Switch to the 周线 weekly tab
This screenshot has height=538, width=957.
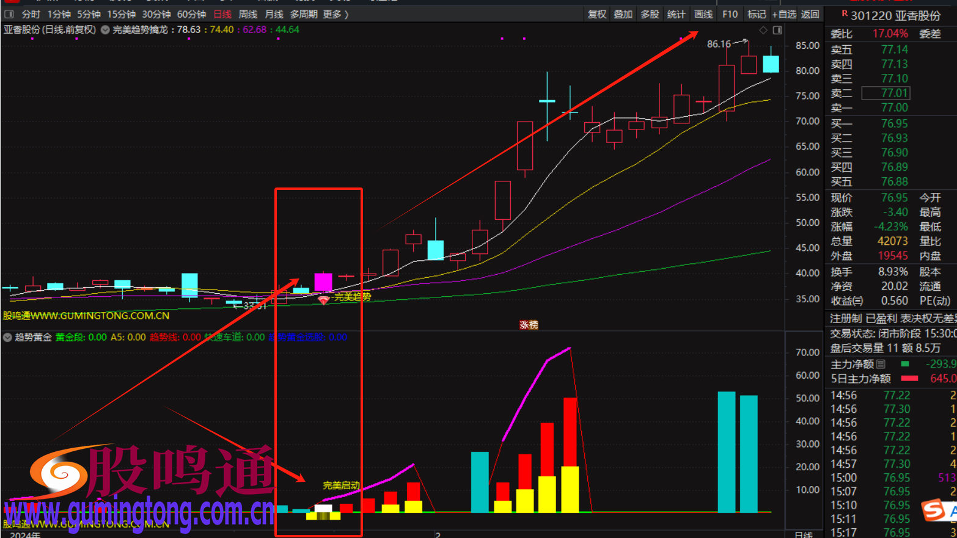click(x=248, y=14)
